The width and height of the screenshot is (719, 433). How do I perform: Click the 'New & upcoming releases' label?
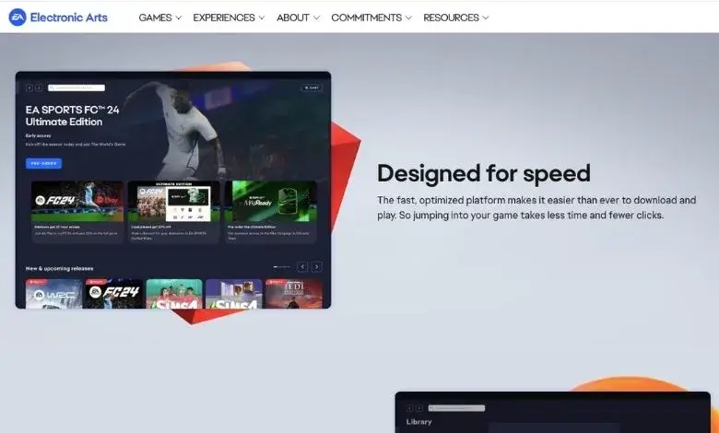(60, 268)
